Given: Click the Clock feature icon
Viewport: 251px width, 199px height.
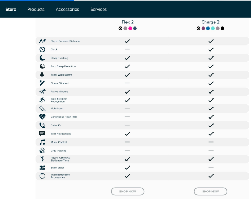Looking at the screenshot, I should [42, 49].
